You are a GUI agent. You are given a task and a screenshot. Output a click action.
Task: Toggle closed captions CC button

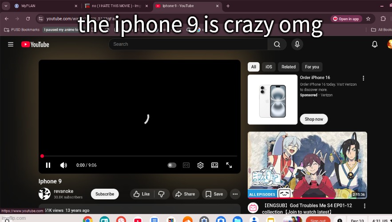(186, 165)
